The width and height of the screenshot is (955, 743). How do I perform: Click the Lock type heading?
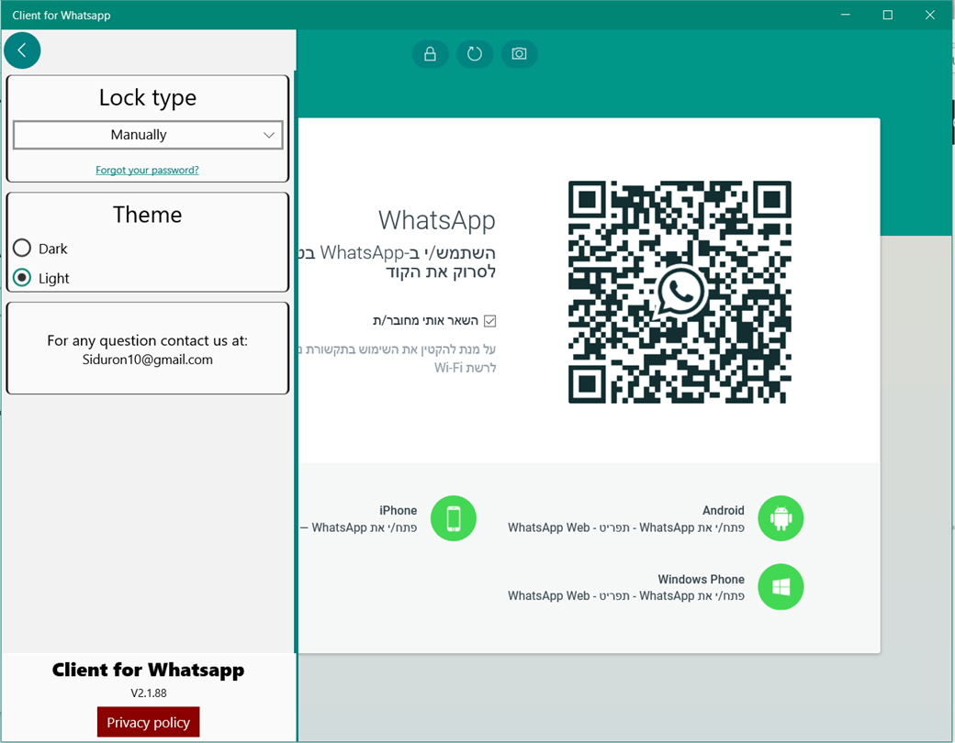pyautogui.click(x=148, y=98)
